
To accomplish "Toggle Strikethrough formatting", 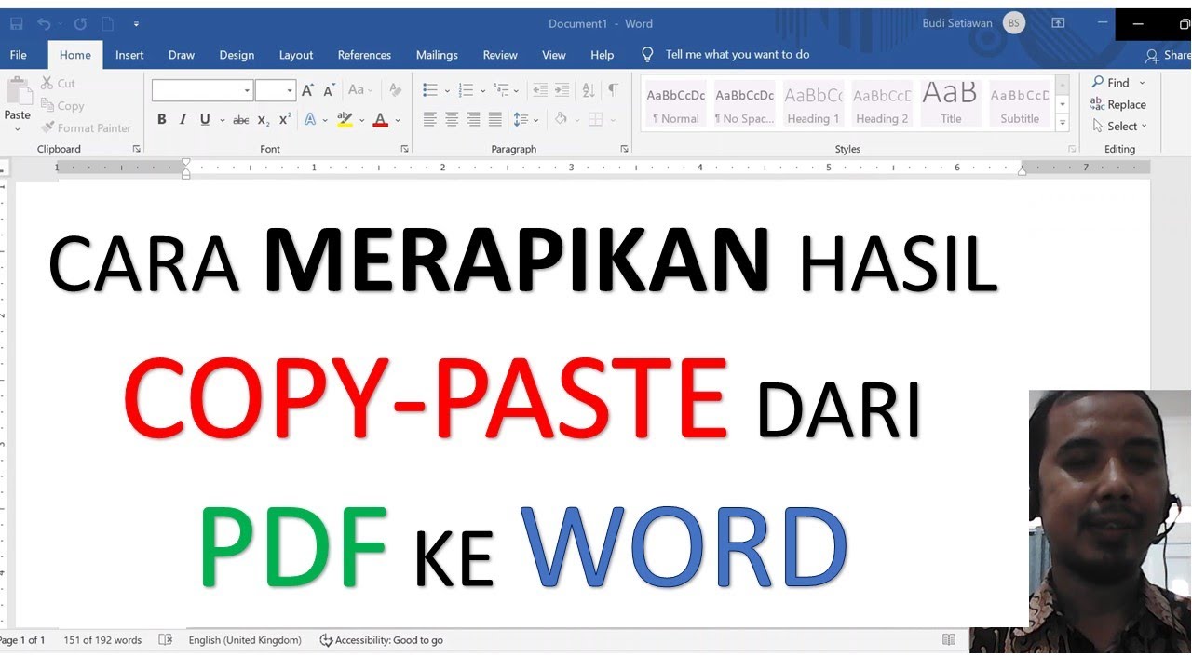I will pyautogui.click(x=241, y=119).
